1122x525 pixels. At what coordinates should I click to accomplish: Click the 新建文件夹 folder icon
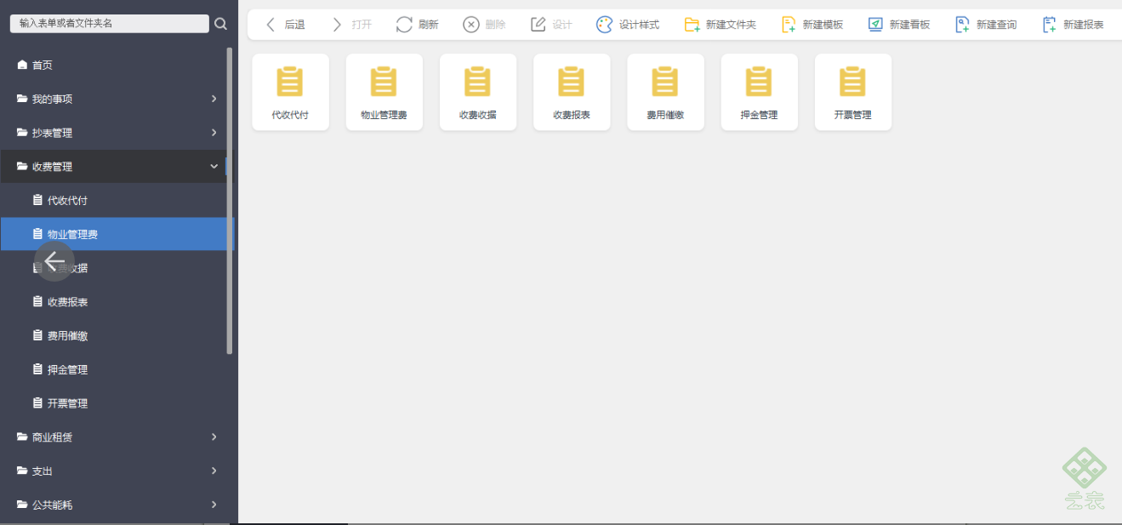point(692,25)
